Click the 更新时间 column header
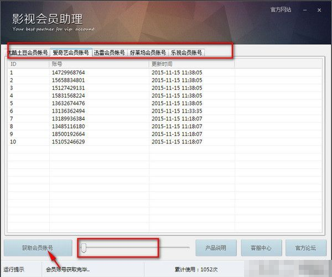Screen dimensions: 332x277 (x=191, y=64)
